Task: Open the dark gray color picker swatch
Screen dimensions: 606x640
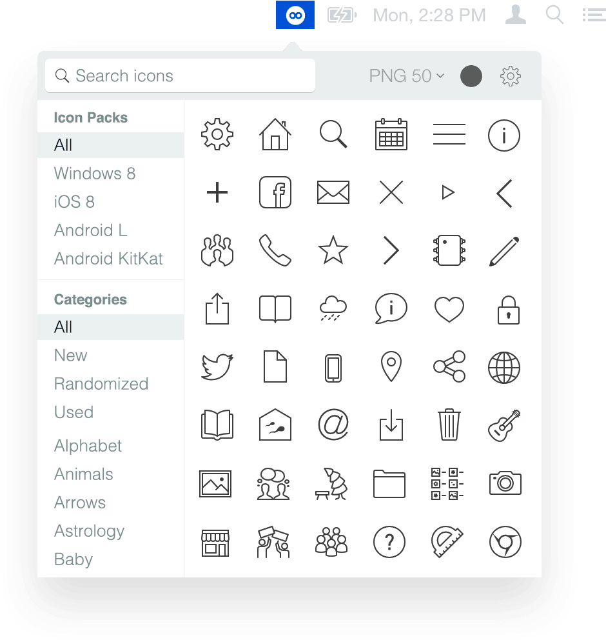Action: coord(471,76)
